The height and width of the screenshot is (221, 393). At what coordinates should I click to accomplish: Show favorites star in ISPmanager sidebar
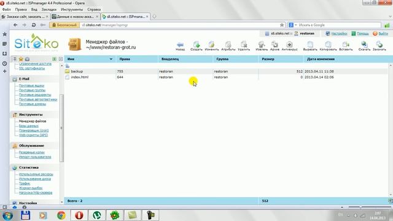click(x=21, y=59)
